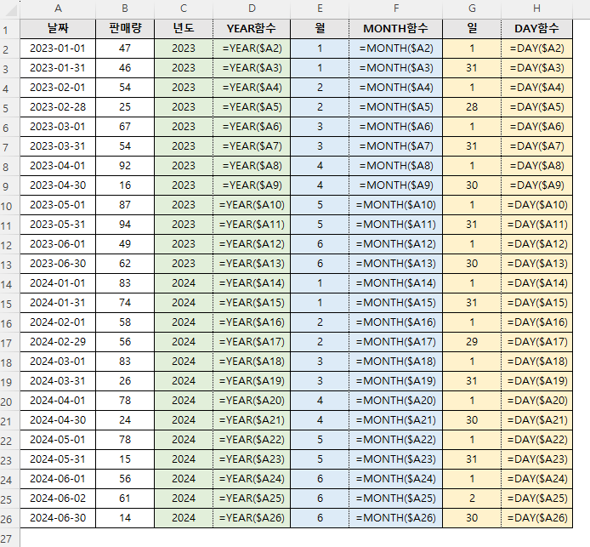Select column D header
This screenshot has width=590, height=547.
pos(252,9)
